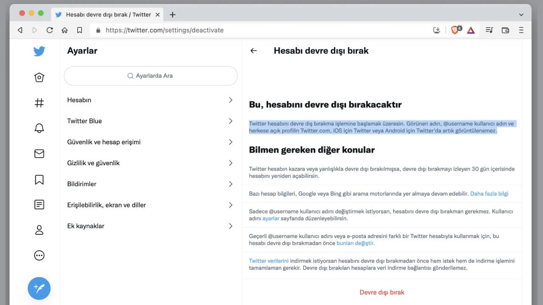This screenshot has width=543, height=305.
Task: Go to Home feed icon in sidebar
Action: pos(39,78)
